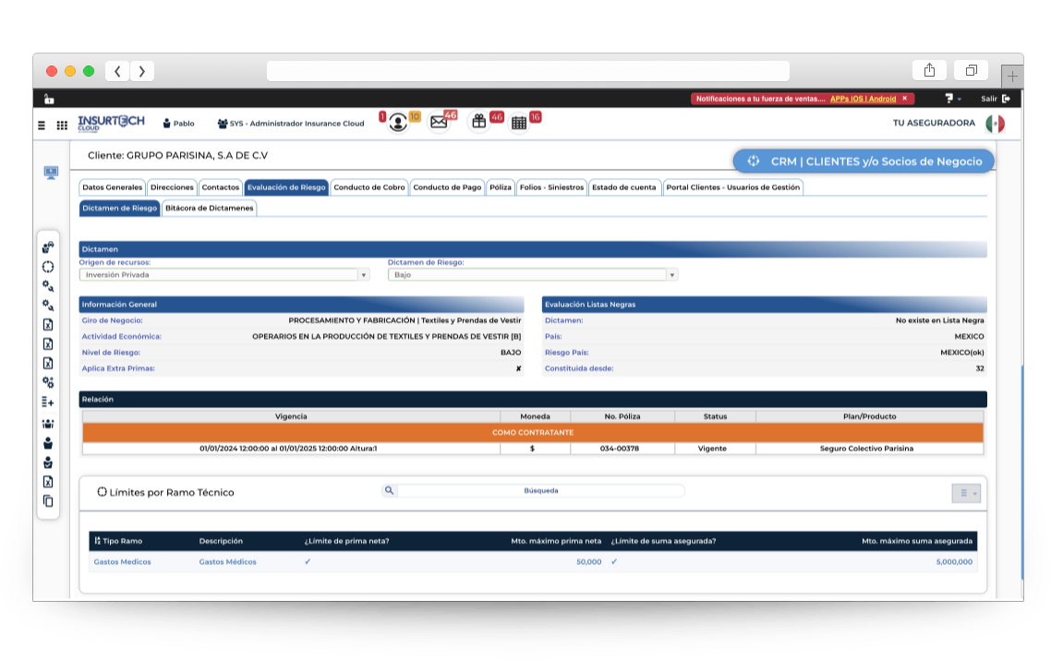
Task: Click the 50,000 prima neta amount
Action: pyautogui.click(x=589, y=561)
